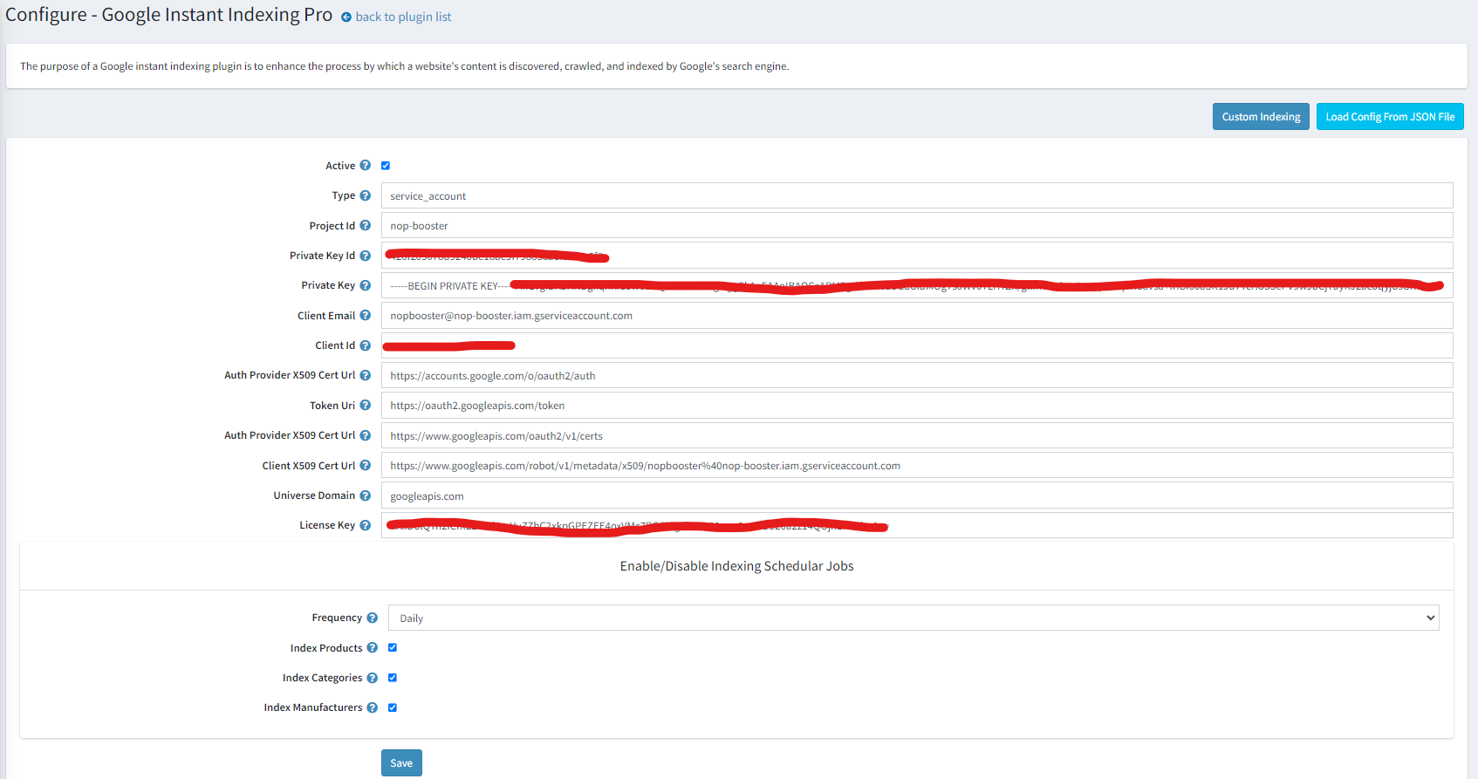
Task: Focus the Client Id input field
Action: point(917,345)
